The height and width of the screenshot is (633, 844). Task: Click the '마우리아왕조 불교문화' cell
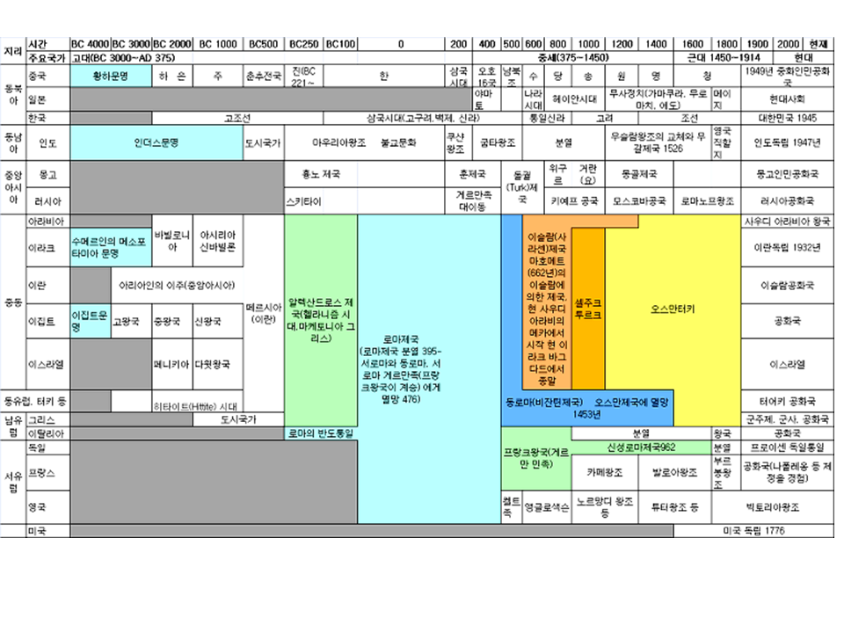click(364, 142)
